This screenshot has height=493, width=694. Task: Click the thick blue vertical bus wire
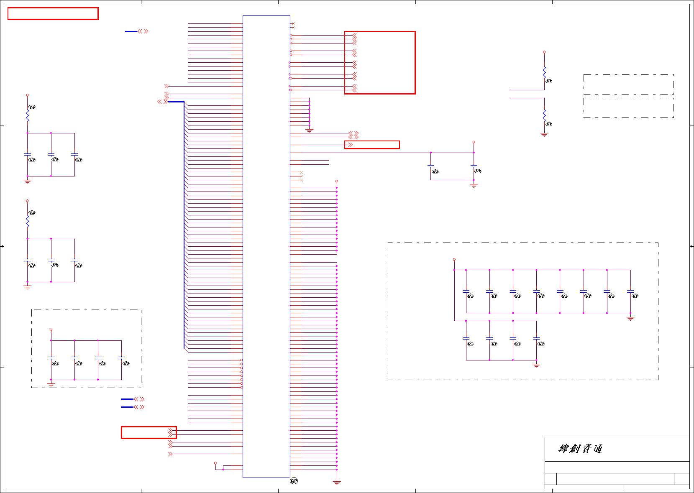pyautogui.click(x=184, y=225)
